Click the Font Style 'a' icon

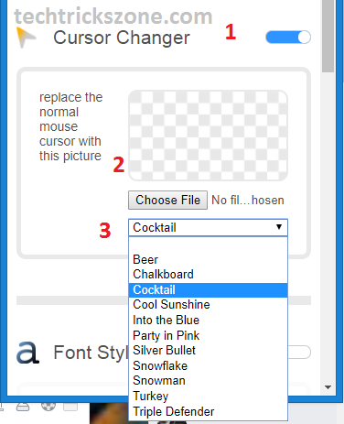(27, 353)
